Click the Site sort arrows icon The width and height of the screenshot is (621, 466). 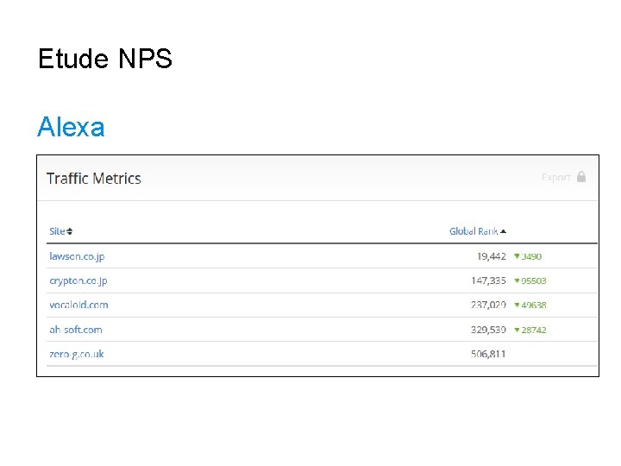(70, 231)
